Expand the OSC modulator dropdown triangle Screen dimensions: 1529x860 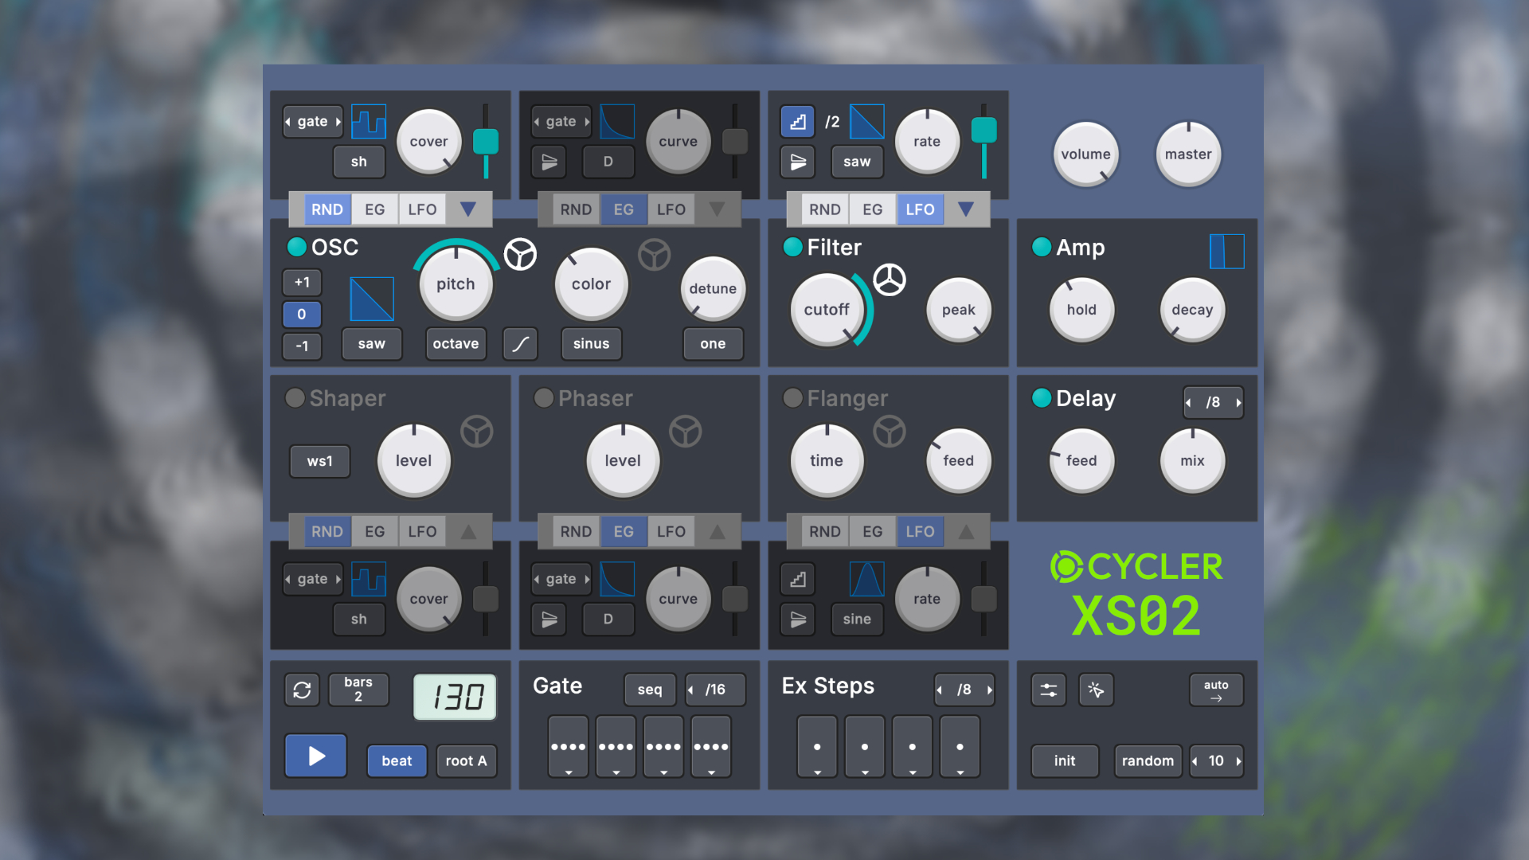(468, 209)
